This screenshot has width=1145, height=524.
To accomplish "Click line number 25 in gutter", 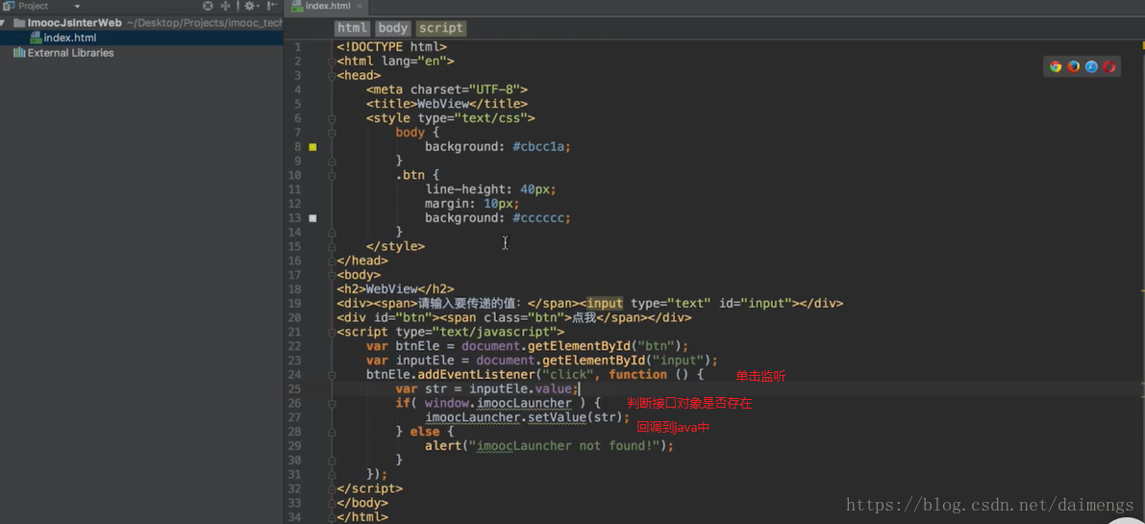I will [x=294, y=389].
